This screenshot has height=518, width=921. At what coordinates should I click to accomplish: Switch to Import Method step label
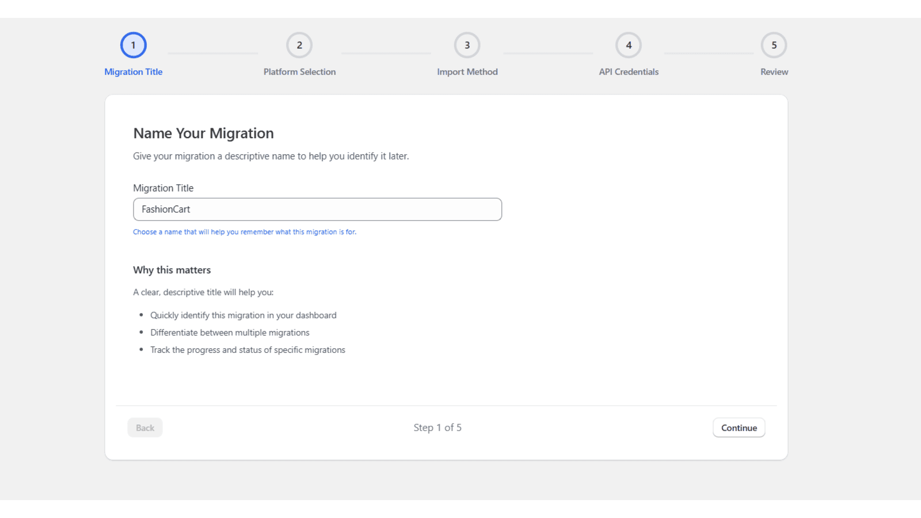click(467, 72)
